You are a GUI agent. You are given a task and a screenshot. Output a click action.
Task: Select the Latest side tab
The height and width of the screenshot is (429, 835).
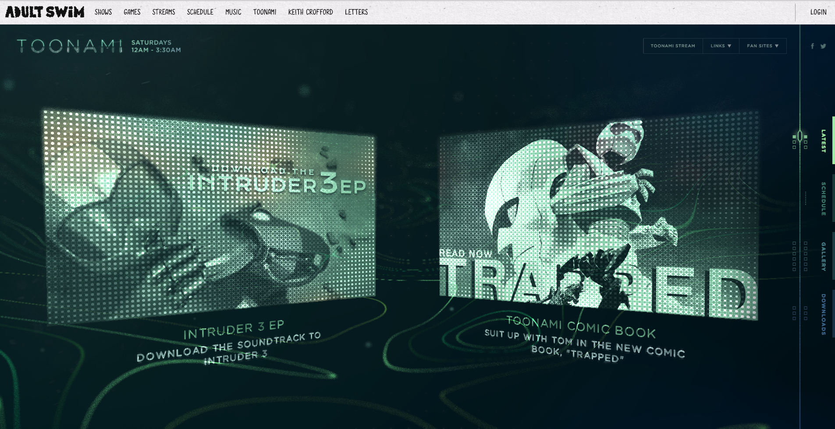(x=824, y=141)
